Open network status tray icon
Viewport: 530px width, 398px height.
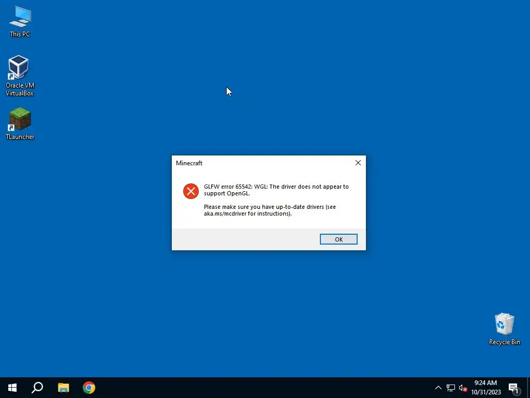click(451, 388)
